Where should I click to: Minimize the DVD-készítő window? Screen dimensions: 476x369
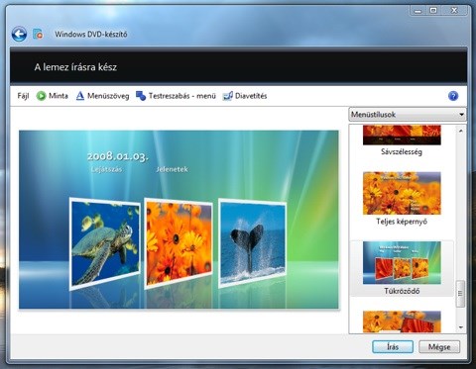pyautogui.click(x=418, y=11)
